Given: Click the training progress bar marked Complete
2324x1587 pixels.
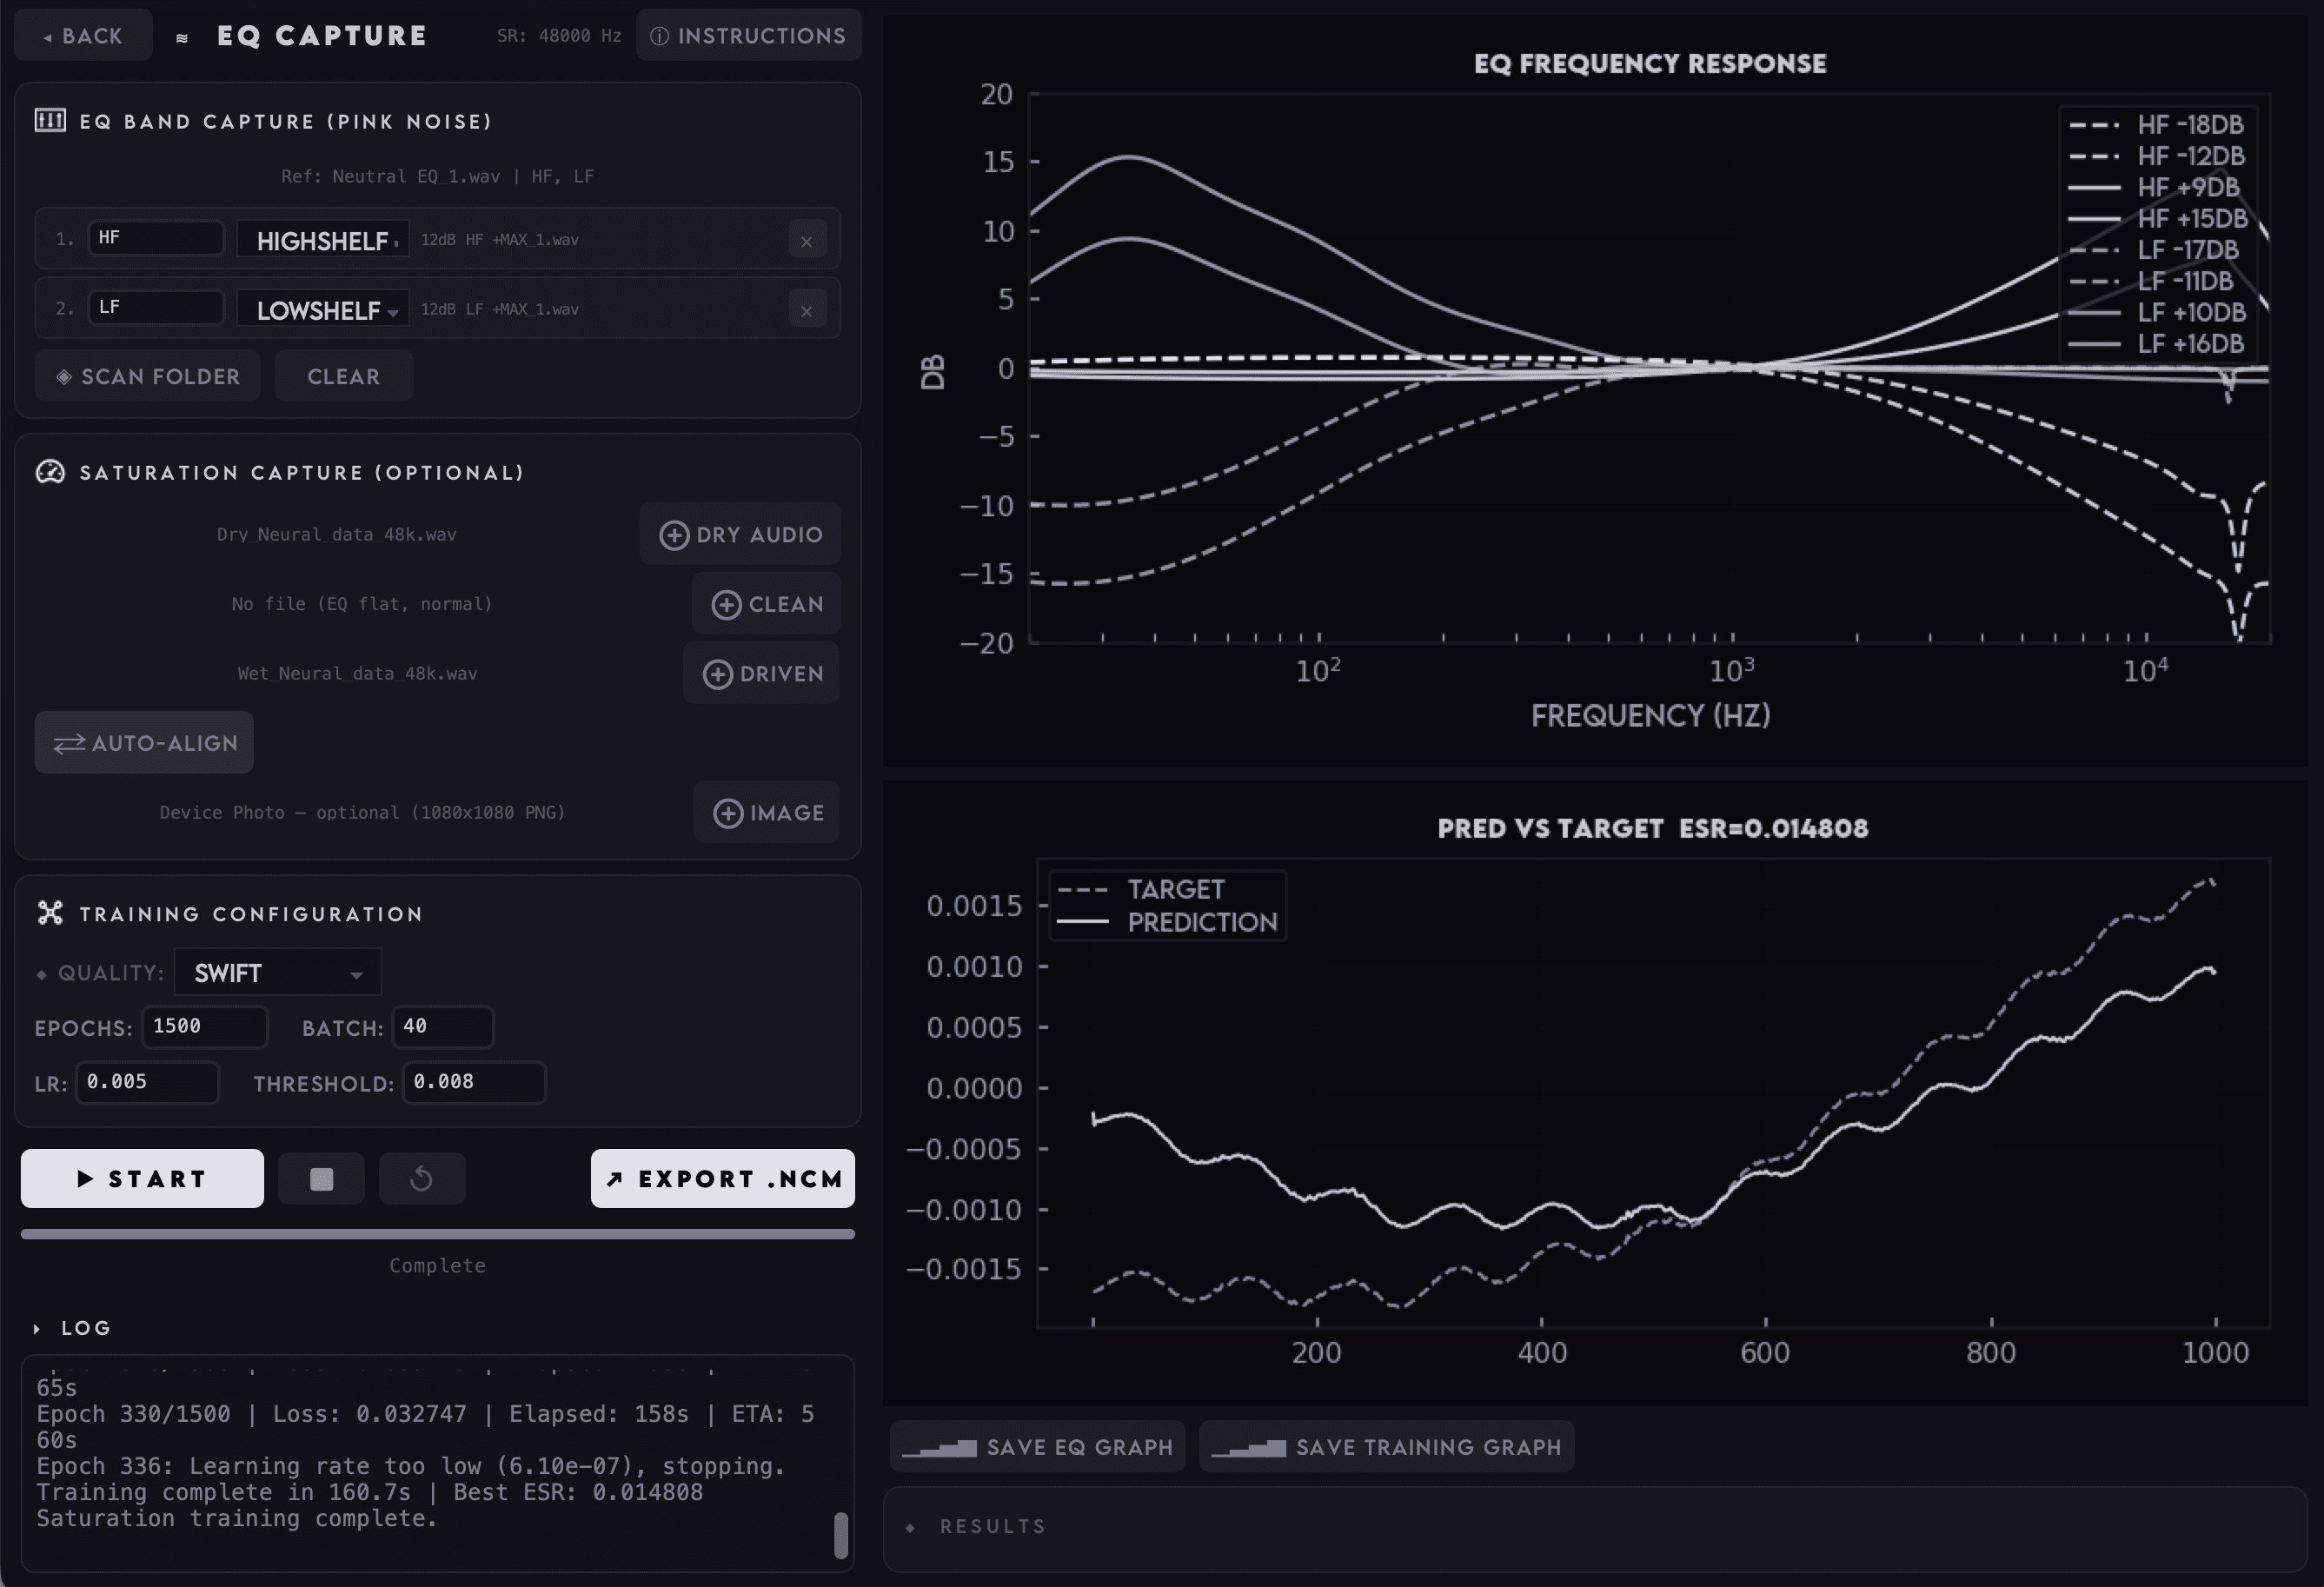Looking at the screenshot, I should (437, 1235).
